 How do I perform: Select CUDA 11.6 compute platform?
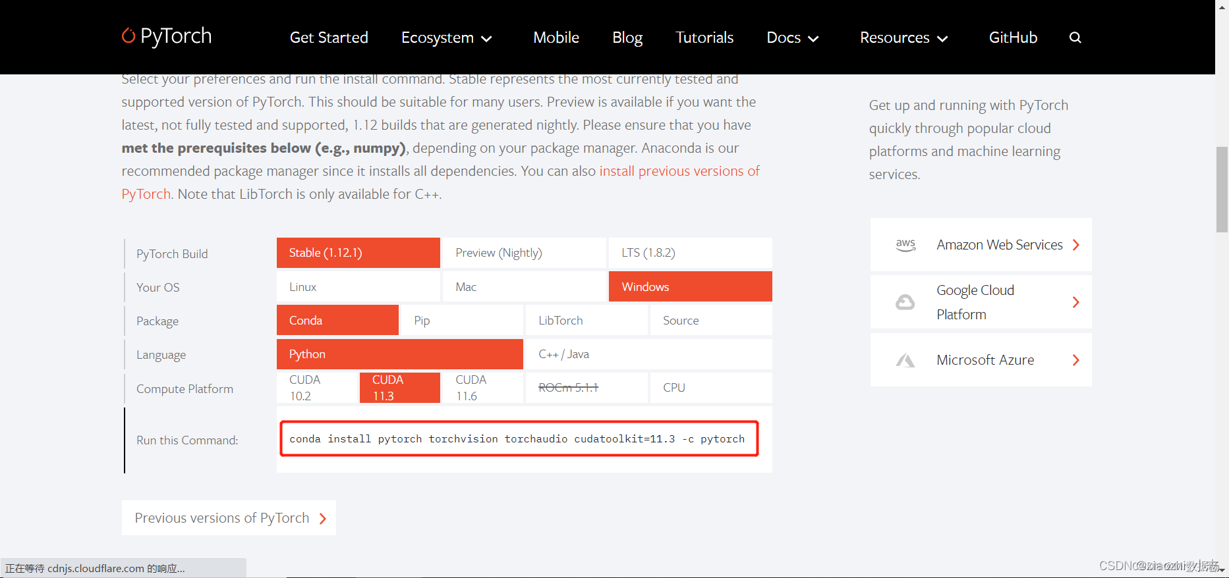pyautogui.click(x=483, y=388)
